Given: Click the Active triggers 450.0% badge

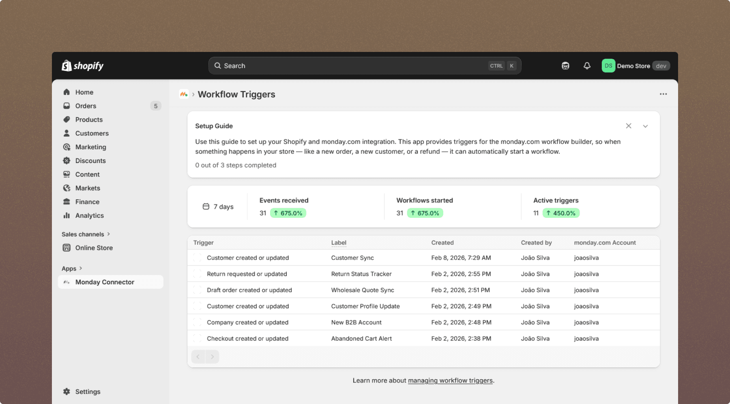Looking at the screenshot, I should [x=561, y=213].
